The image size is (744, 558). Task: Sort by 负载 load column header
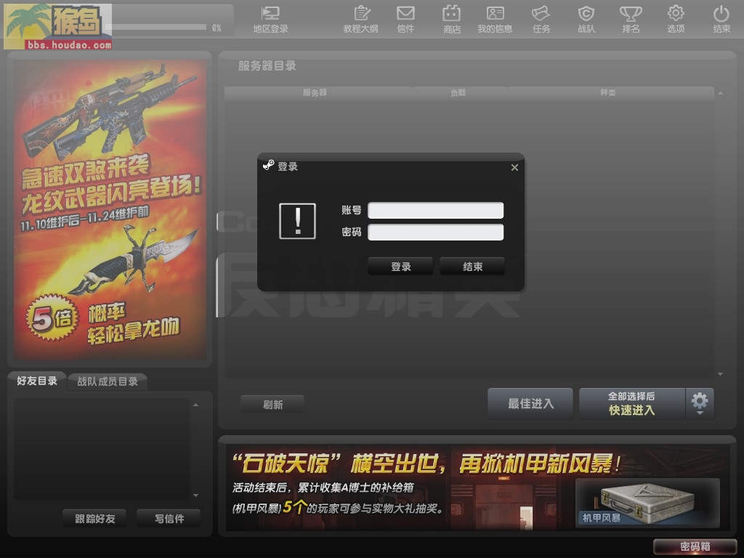click(458, 92)
